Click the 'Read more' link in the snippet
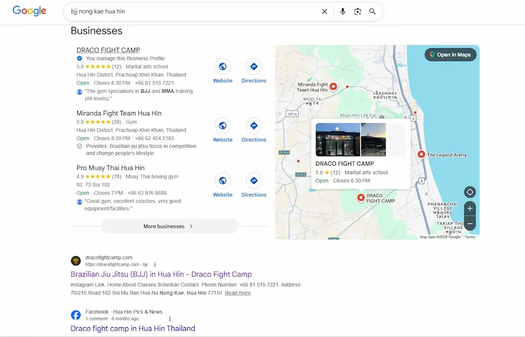 238,293
